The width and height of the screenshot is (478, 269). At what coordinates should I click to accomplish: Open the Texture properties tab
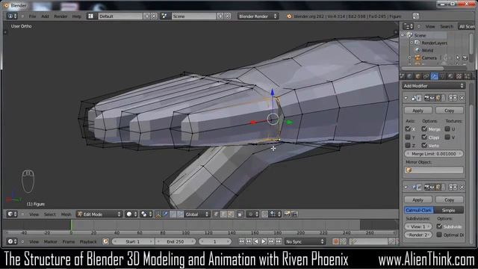point(459,76)
